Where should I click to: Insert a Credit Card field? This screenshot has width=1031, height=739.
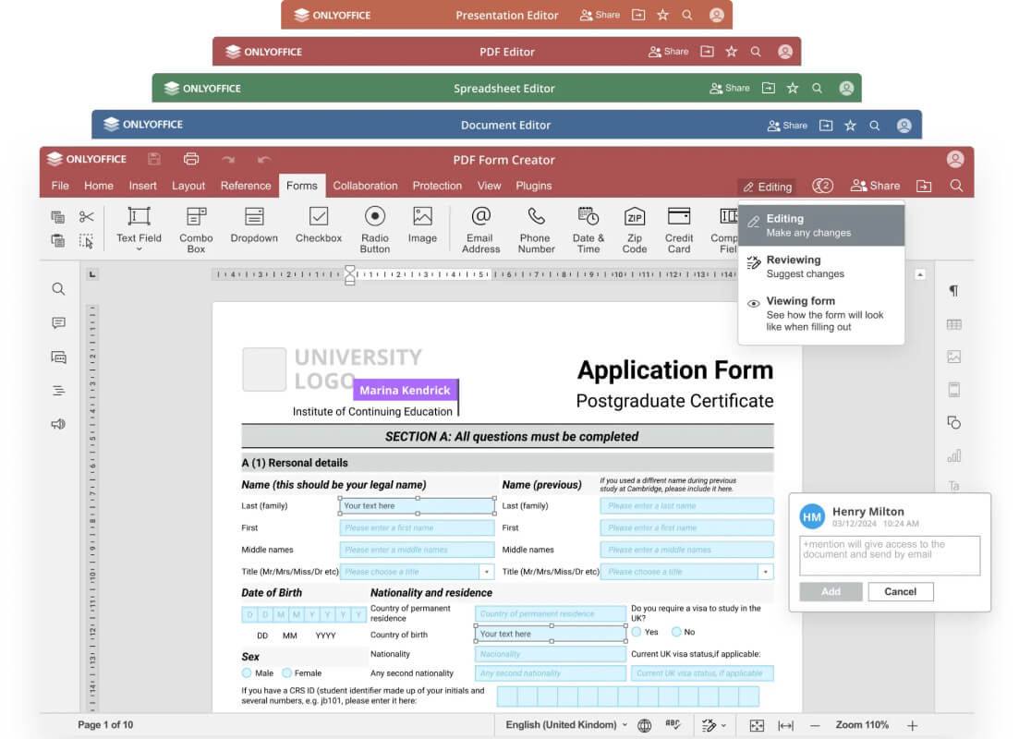pos(679,229)
